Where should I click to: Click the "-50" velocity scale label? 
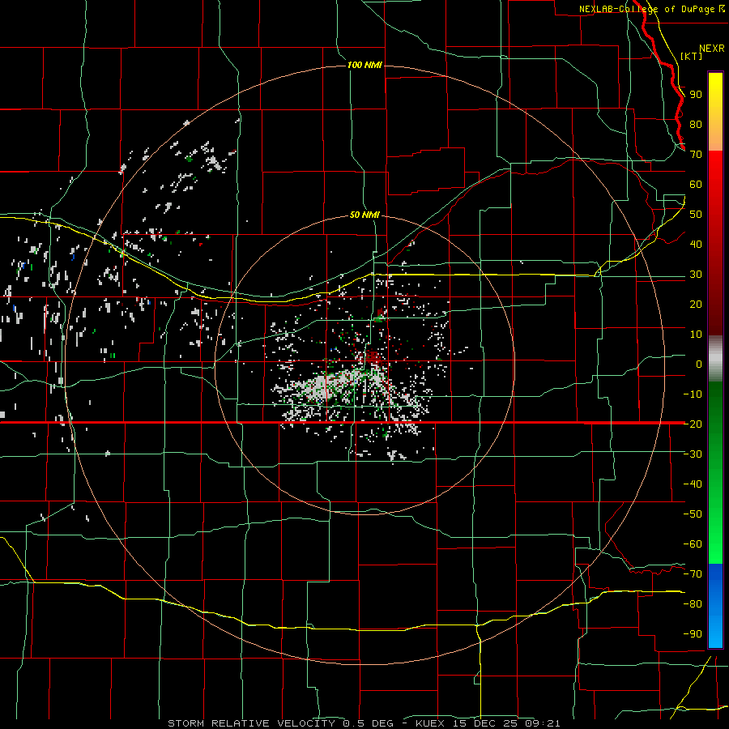pyautogui.click(x=693, y=514)
